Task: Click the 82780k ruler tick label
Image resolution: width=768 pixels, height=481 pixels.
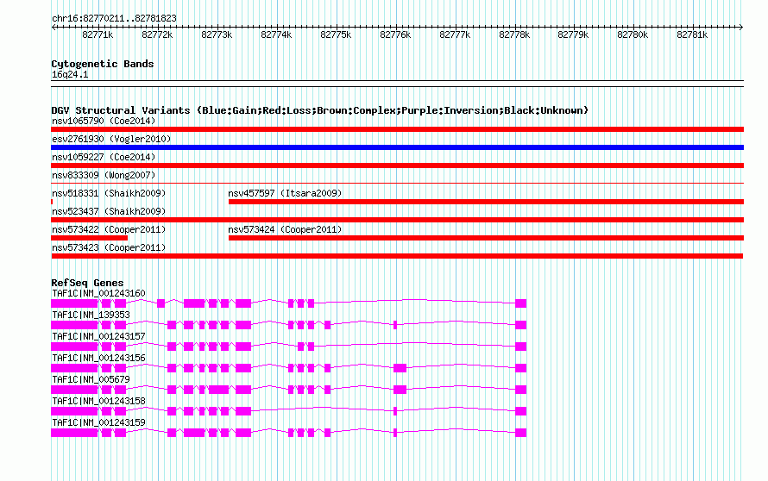Action: click(x=633, y=34)
